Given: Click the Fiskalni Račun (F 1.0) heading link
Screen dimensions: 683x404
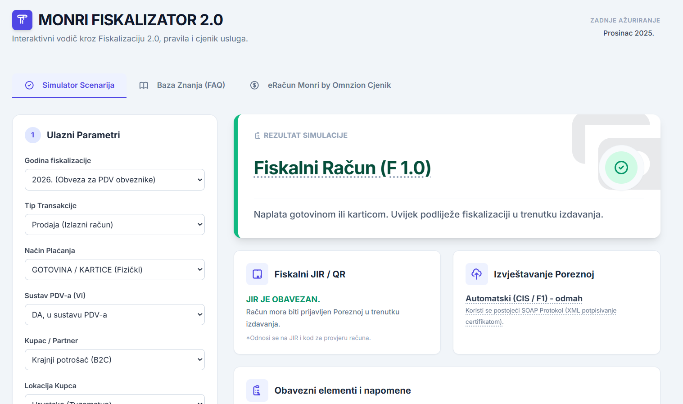Looking at the screenshot, I should coord(342,168).
